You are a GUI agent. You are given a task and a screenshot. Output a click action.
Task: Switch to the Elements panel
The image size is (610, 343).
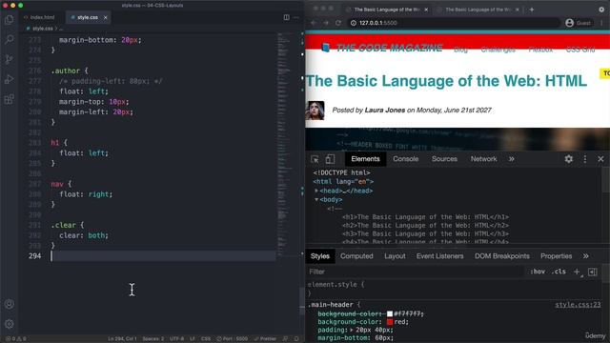coord(365,159)
